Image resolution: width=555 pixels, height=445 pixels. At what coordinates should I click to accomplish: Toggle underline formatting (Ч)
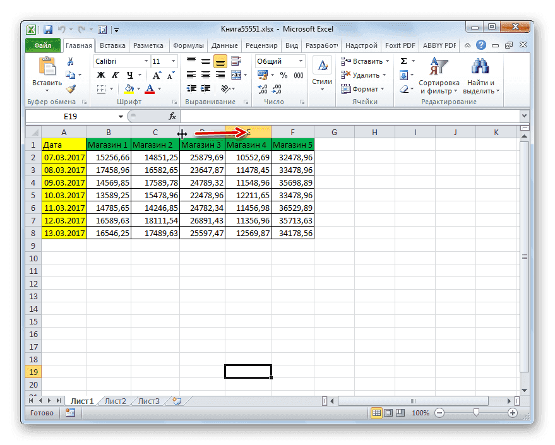pos(128,74)
